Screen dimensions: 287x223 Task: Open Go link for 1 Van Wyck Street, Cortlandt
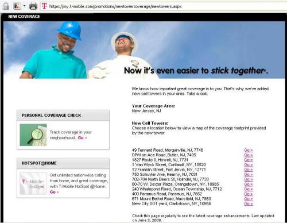point(249,164)
